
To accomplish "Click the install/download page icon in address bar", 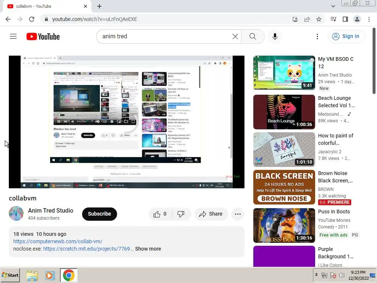I will (x=295, y=19).
